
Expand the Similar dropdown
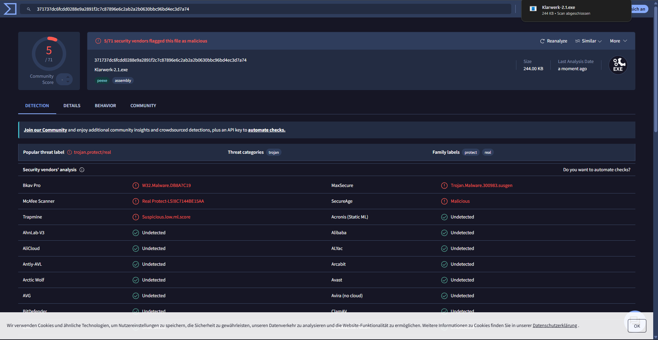pos(588,41)
